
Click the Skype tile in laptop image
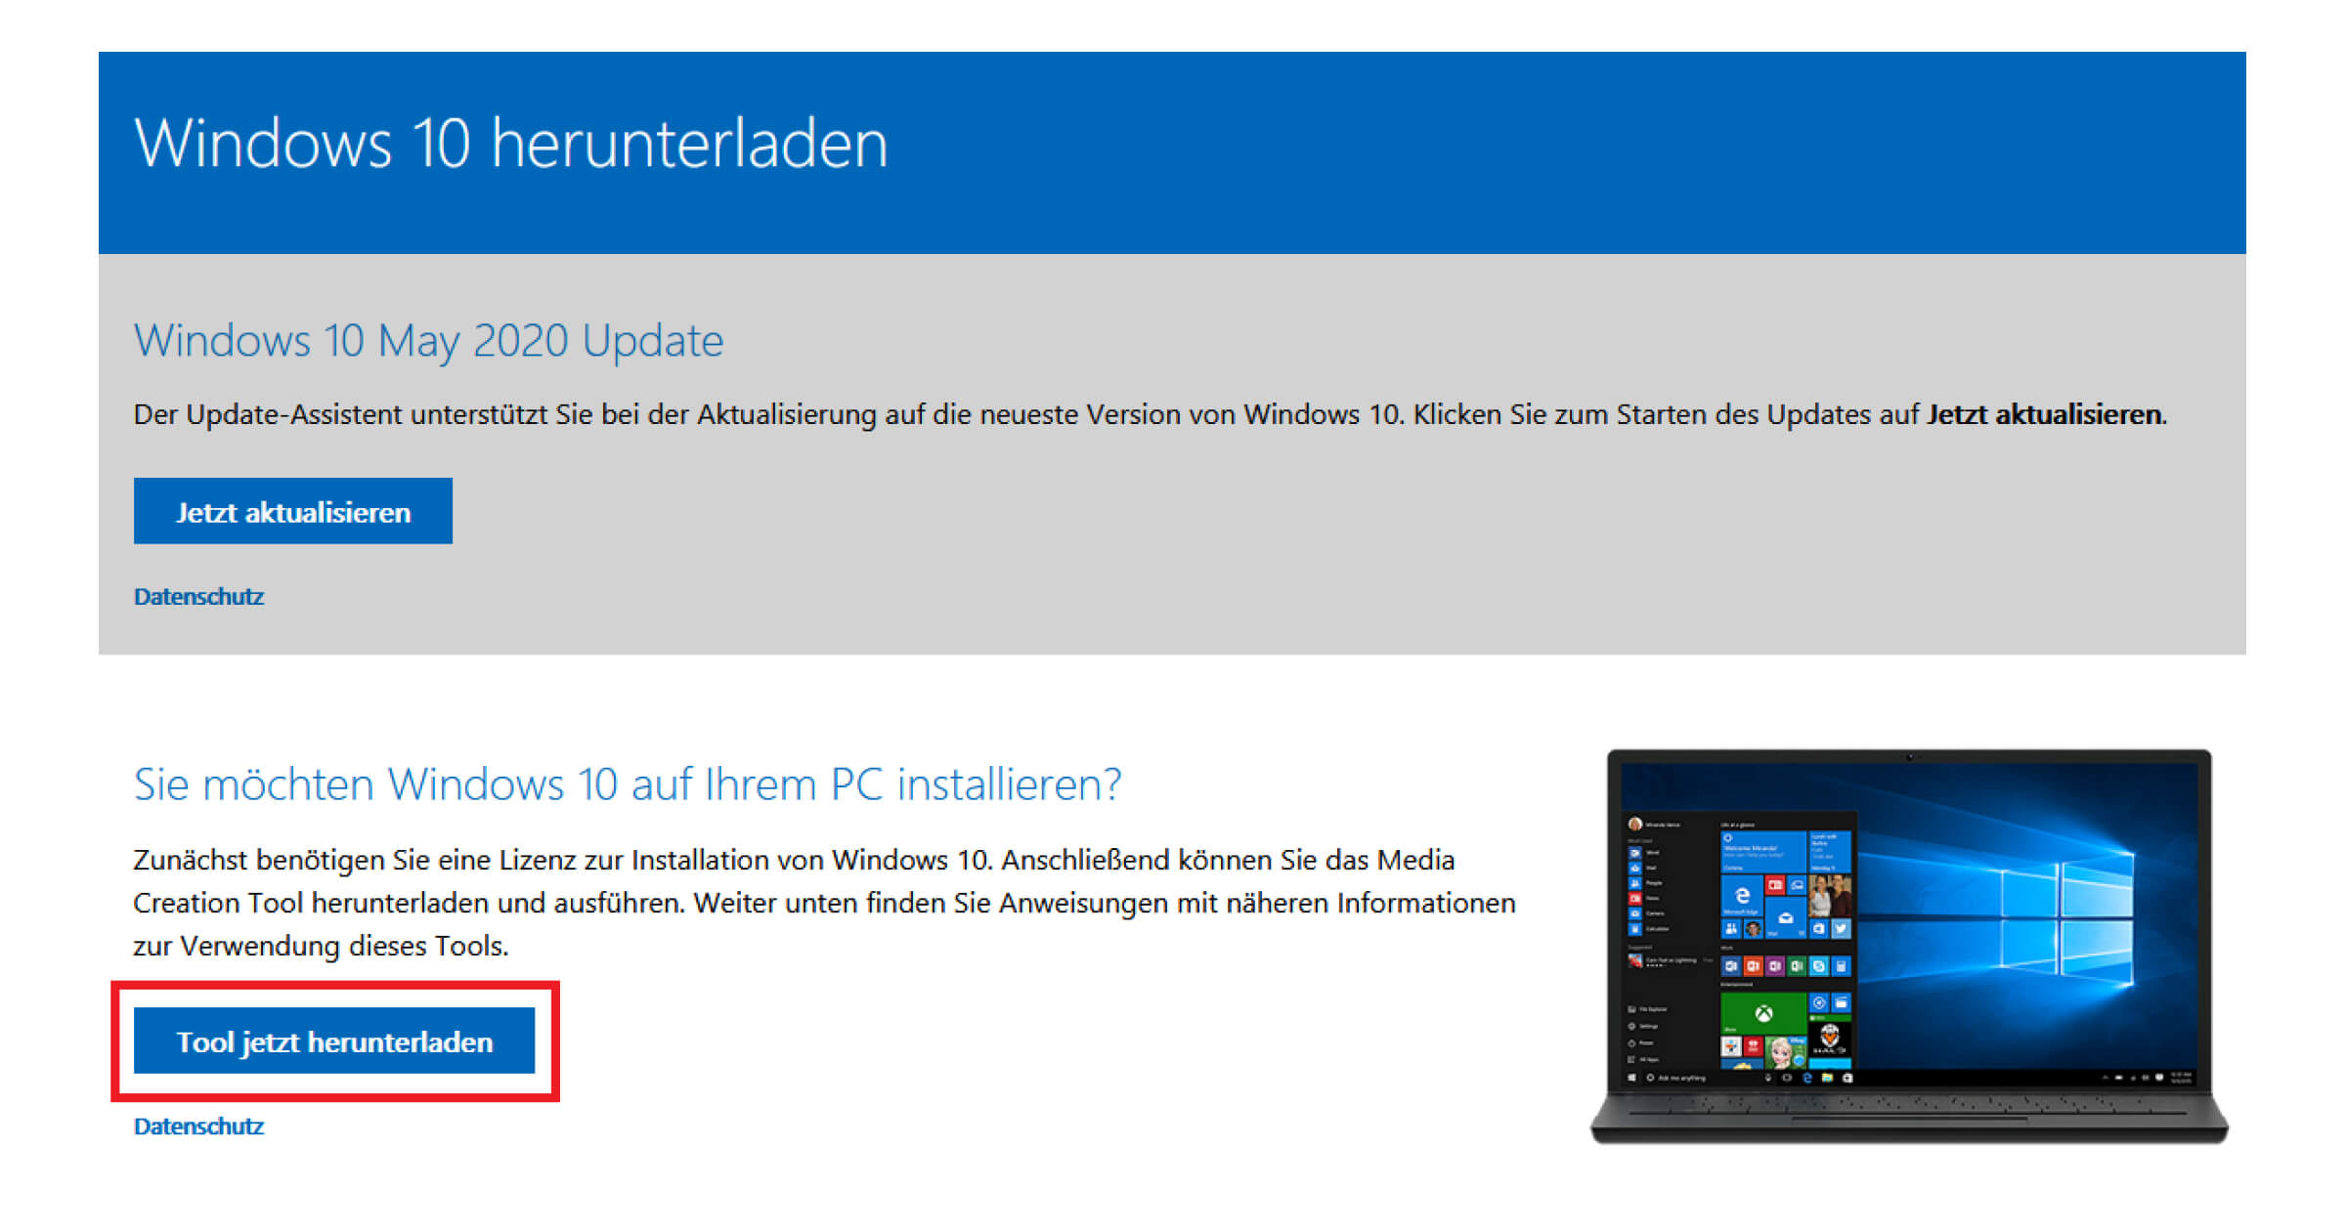coord(1819,966)
